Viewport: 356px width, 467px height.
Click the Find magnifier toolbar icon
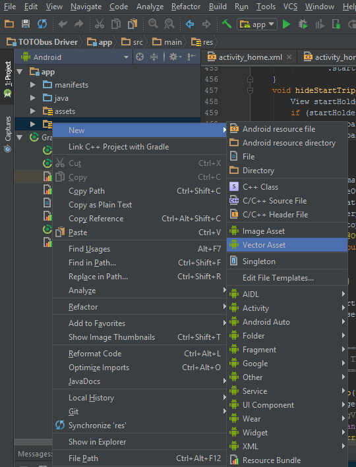coord(153,24)
